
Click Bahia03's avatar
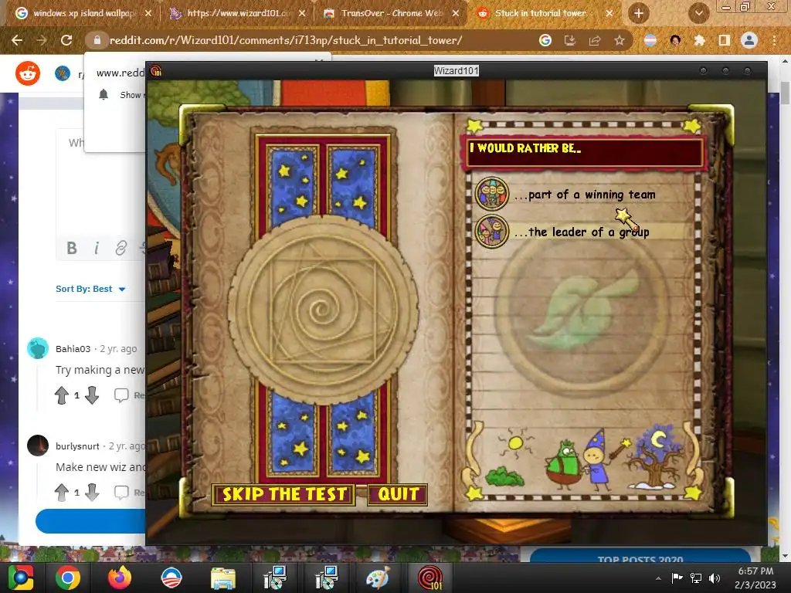pos(38,348)
